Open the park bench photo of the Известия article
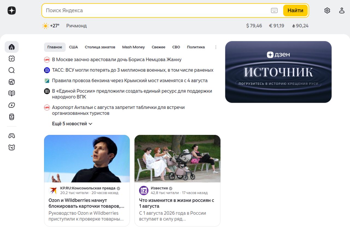Image resolution: width=350 pixels, height=233 pixels. click(177, 159)
